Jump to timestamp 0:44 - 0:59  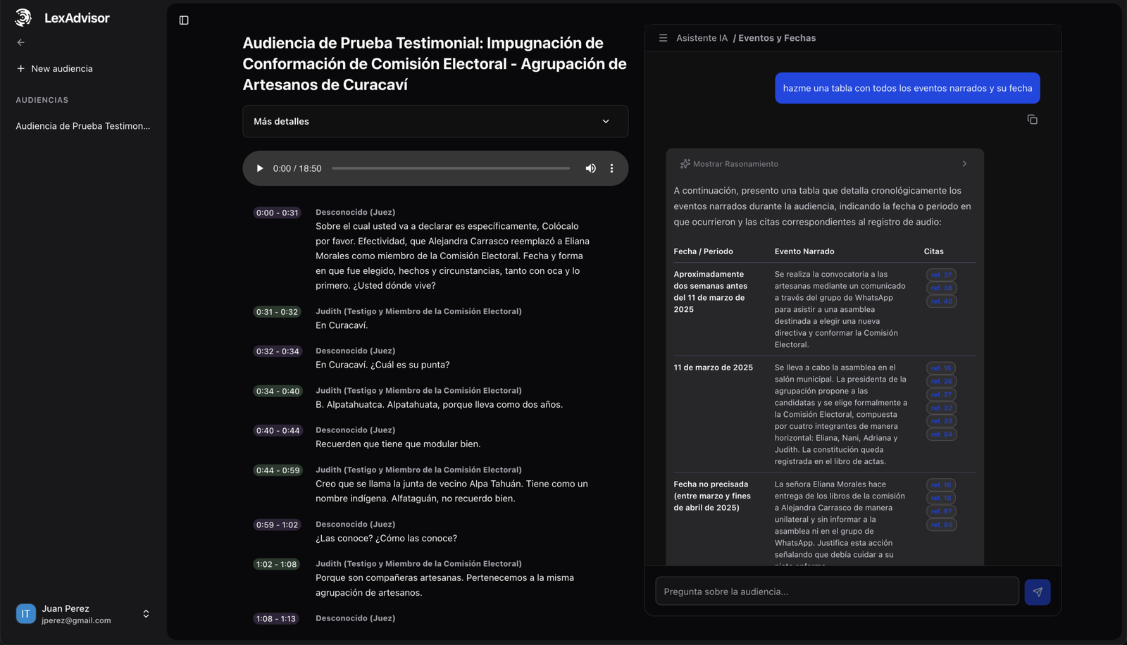[x=278, y=470]
